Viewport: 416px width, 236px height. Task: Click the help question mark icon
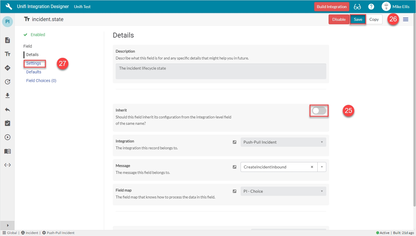(371, 7)
